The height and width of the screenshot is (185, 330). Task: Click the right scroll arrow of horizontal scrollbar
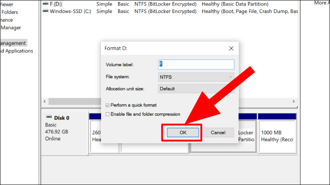[x=294, y=101]
